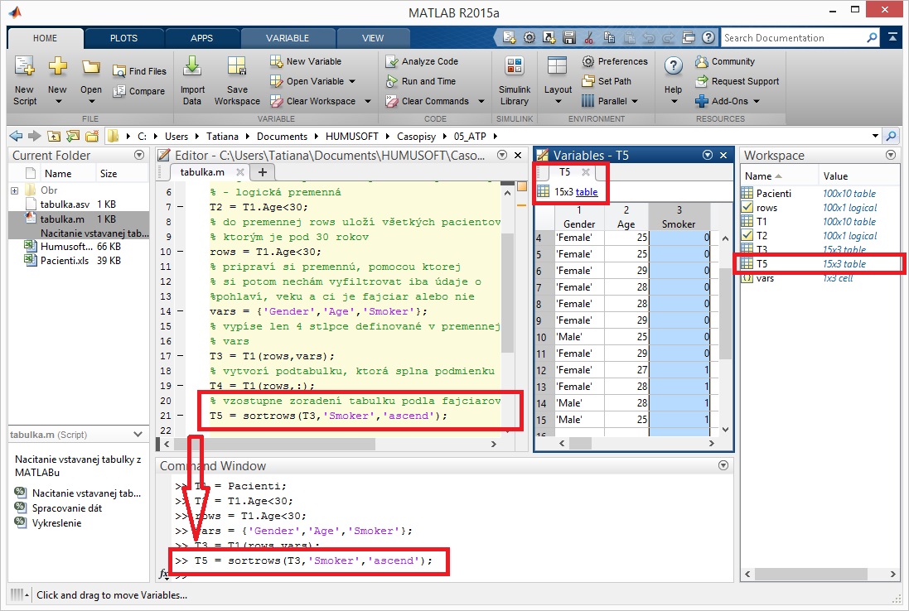This screenshot has width=909, height=611.
Task: Sort Workspace by the Name header
Action: [x=777, y=176]
